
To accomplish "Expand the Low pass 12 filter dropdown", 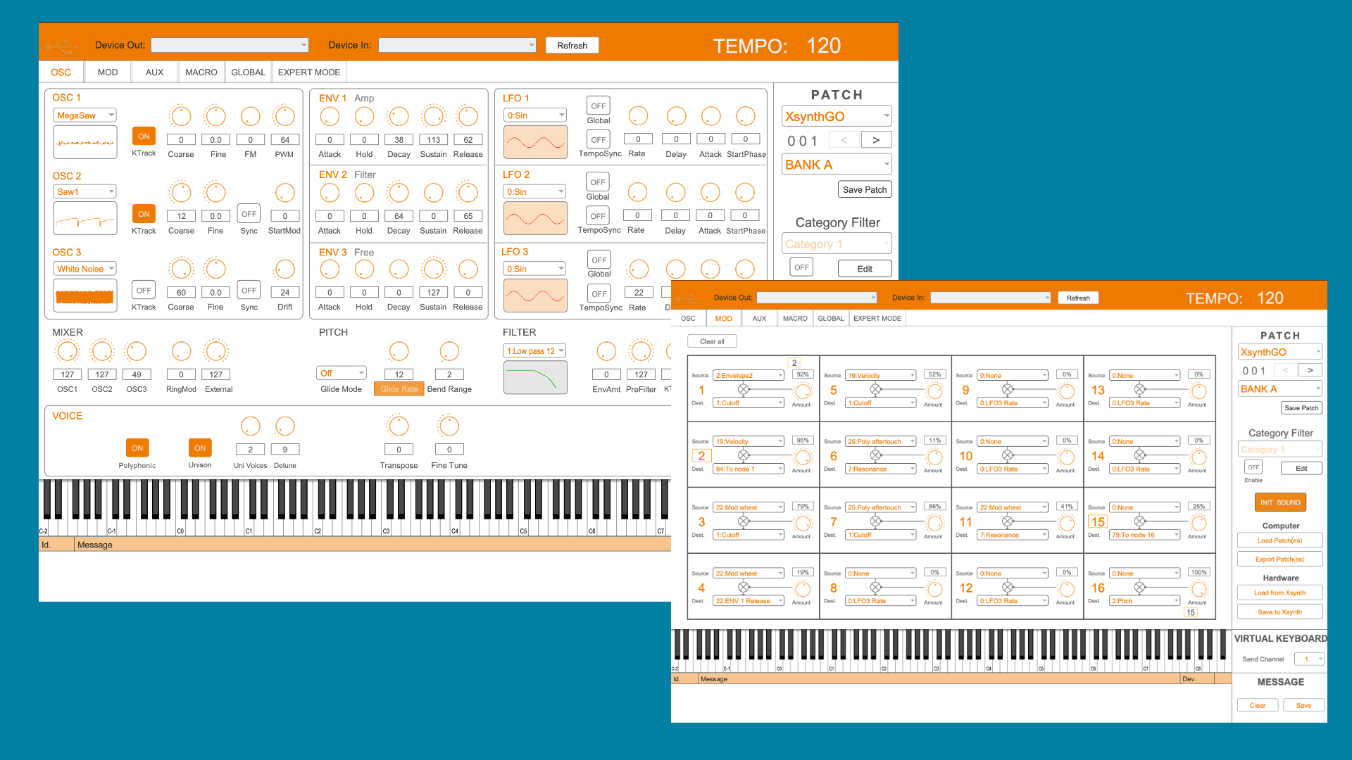I will pos(535,351).
